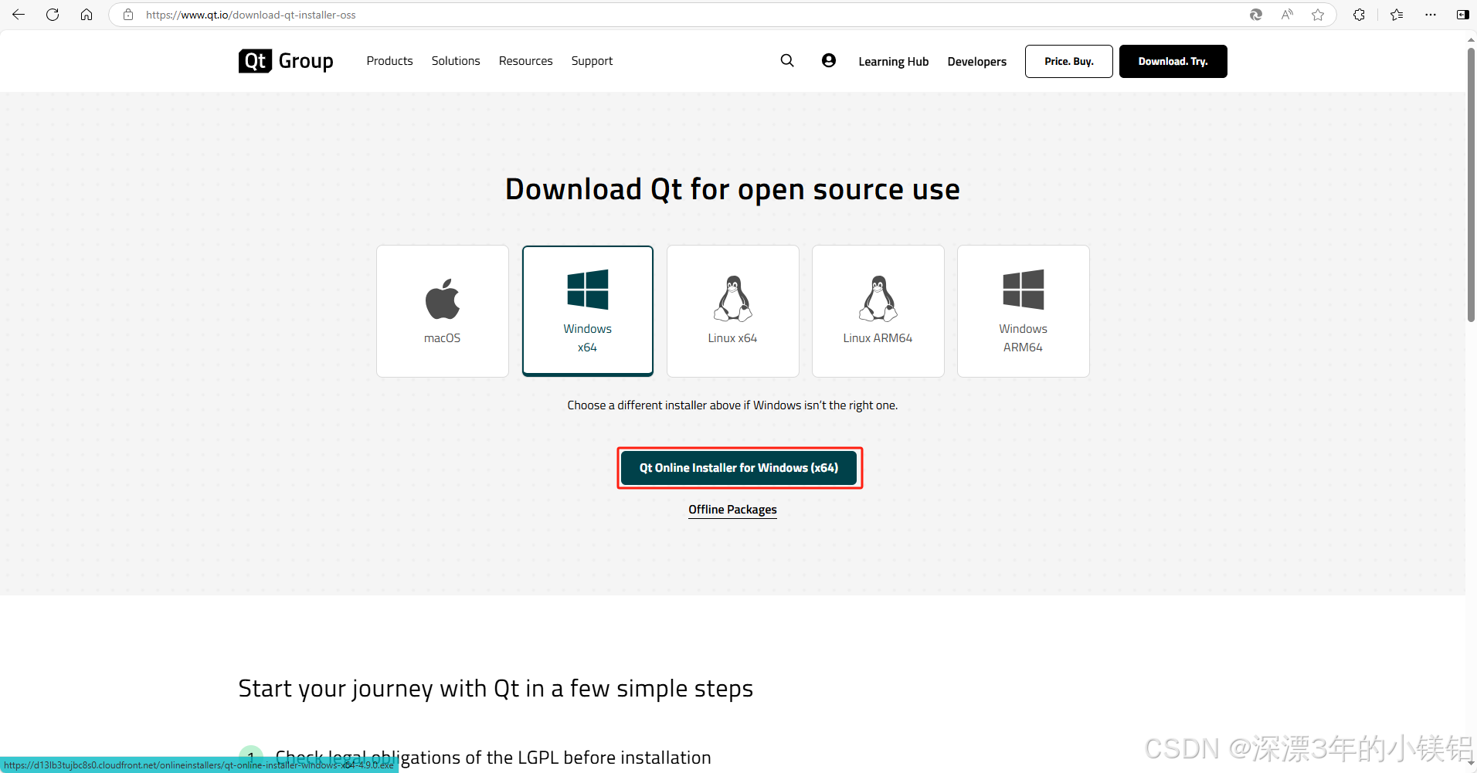Click the page vertical scrollbar thumb
Viewport: 1477px width, 773px height.
[x=1471, y=185]
